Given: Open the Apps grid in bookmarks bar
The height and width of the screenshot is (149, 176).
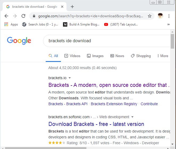Looking at the screenshot, I should [x=11, y=24].
